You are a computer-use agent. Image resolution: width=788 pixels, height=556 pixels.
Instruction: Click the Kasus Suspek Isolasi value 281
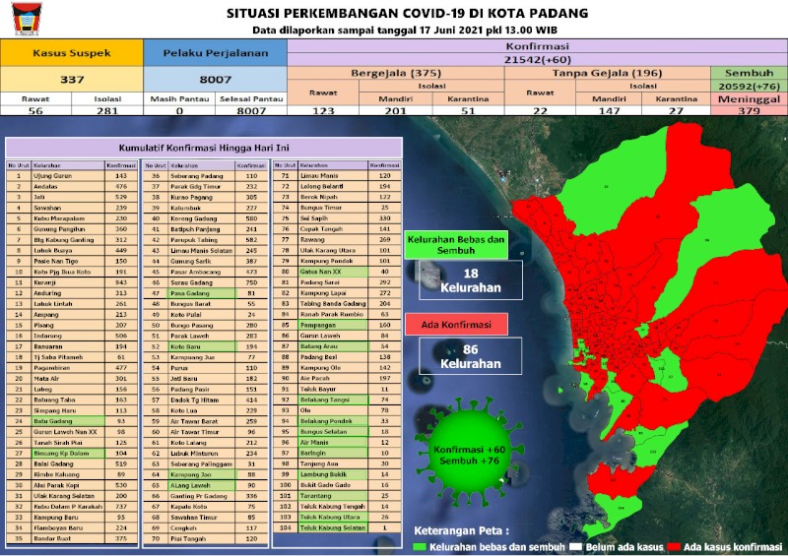pos(107,110)
